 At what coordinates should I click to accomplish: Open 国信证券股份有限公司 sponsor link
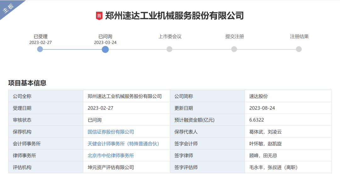[111, 132]
